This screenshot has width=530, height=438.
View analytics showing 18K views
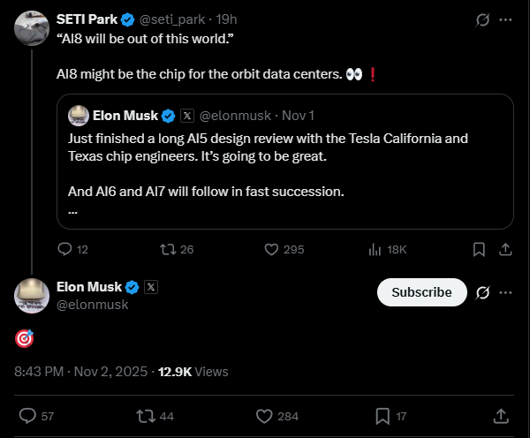point(375,250)
